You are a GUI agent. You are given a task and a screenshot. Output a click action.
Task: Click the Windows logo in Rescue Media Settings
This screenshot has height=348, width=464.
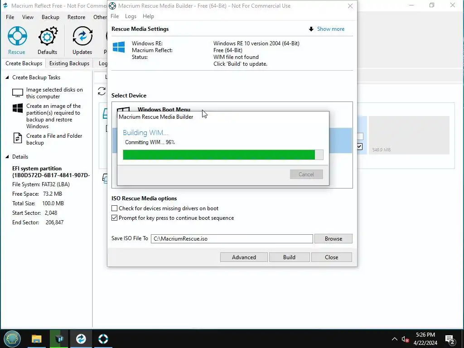click(x=119, y=47)
